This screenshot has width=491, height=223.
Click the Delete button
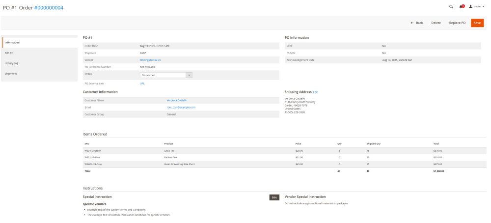tap(436, 23)
